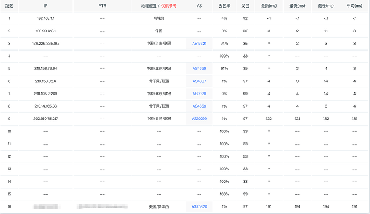This screenshot has height=214, width=370.
Task: Click the 91% packet loss value
Action: [224, 68]
